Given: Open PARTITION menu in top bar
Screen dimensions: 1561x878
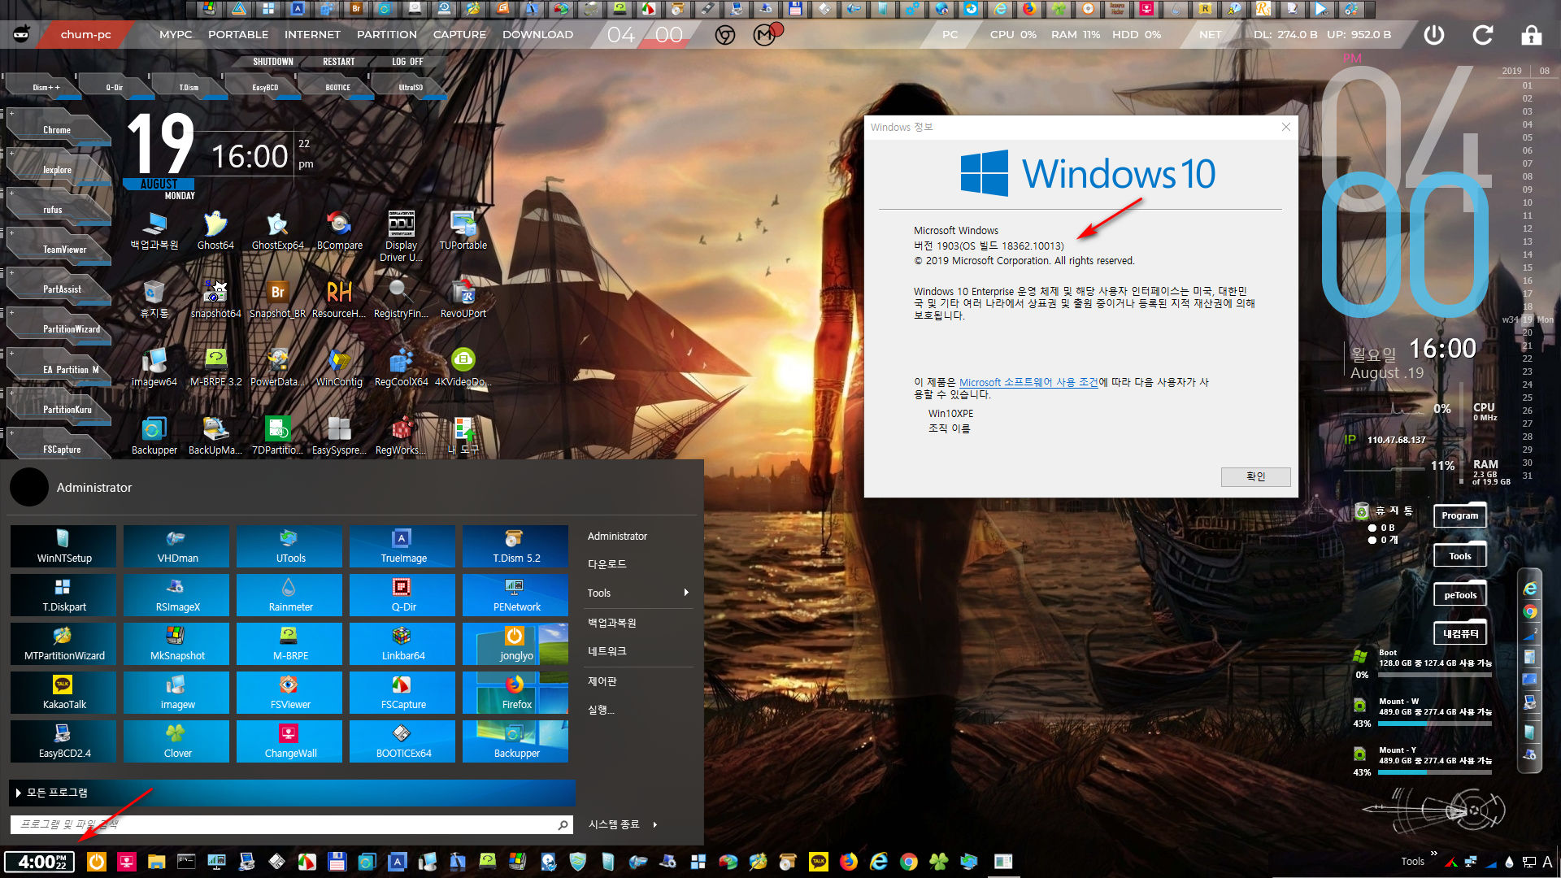Looking at the screenshot, I should (387, 35).
